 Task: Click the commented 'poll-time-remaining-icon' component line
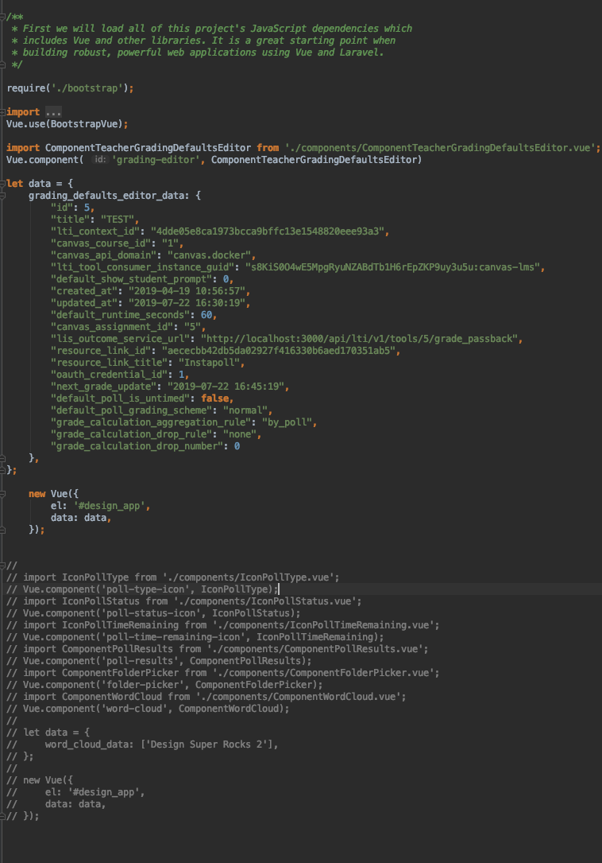195,637
